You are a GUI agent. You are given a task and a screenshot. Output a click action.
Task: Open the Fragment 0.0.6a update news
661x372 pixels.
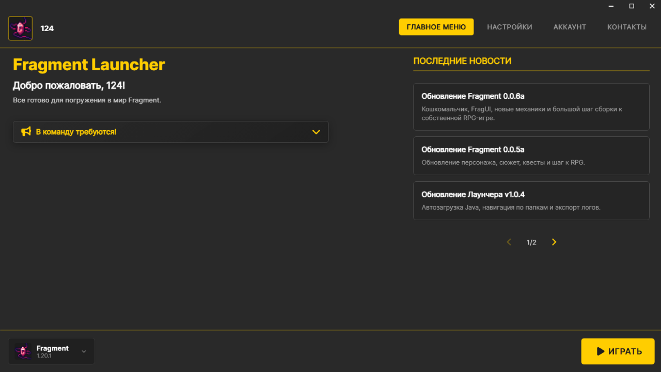pyautogui.click(x=531, y=107)
